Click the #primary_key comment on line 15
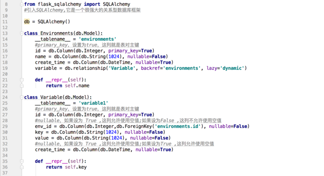The height and width of the screenshot is (176, 324). coord(87,45)
